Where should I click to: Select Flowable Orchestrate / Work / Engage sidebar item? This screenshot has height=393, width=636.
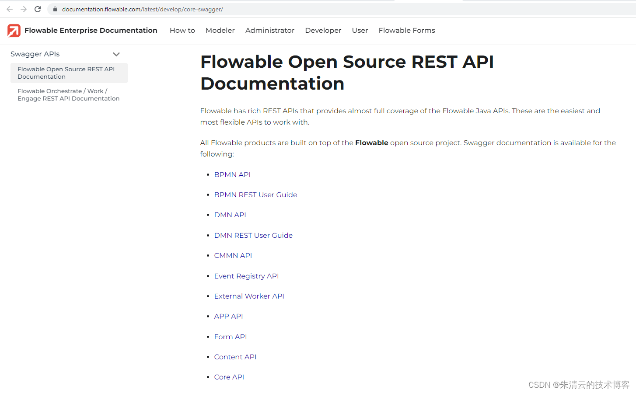pos(69,95)
